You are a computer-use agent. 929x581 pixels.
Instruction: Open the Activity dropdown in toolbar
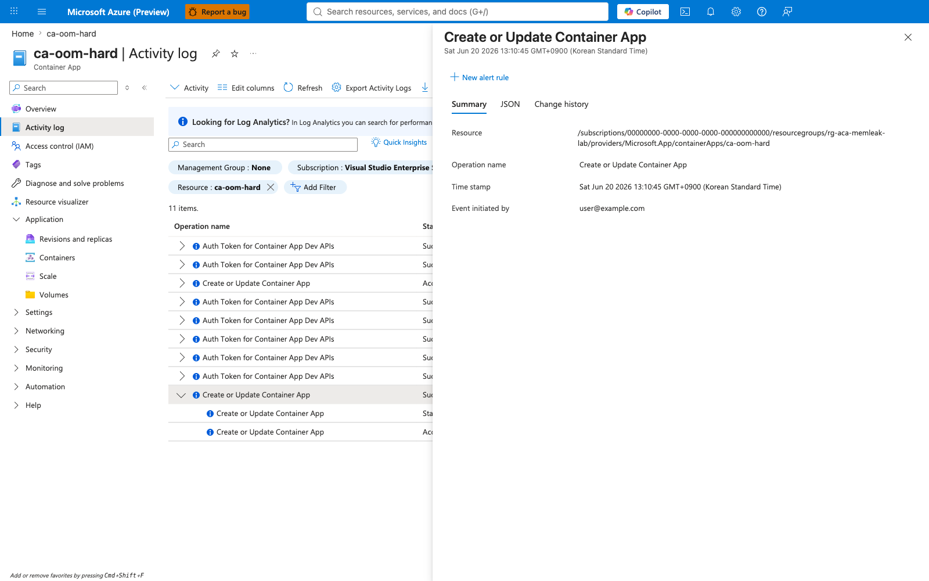tap(189, 88)
